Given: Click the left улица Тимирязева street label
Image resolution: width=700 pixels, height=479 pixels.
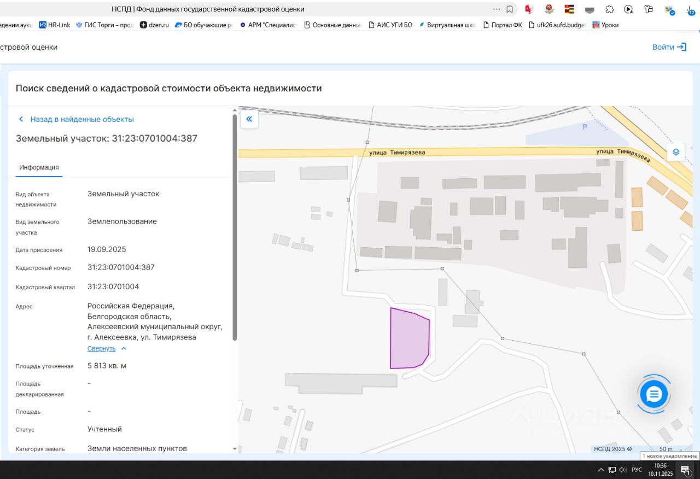Looking at the screenshot, I should point(397,153).
